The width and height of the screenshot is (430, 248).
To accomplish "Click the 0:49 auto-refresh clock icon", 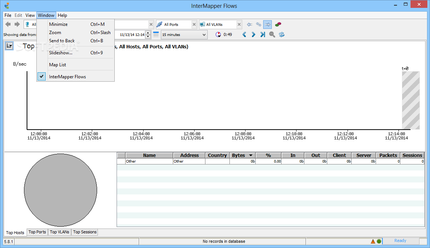I will tap(218, 34).
